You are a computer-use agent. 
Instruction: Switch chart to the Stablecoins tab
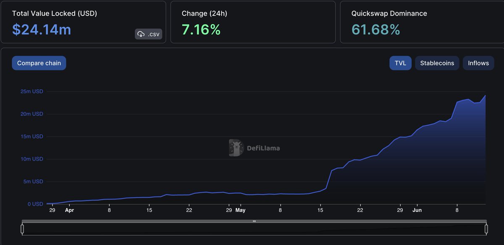(437, 63)
